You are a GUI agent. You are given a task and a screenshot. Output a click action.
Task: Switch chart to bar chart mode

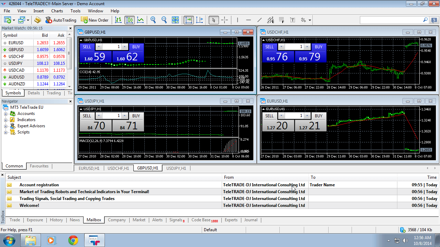(118, 20)
